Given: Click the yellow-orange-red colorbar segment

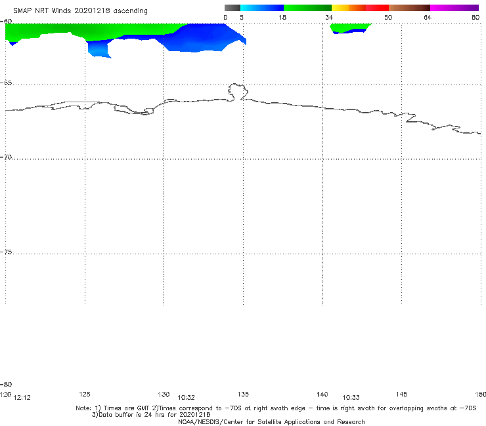Looking at the screenshot, I should tap(360, 8).
